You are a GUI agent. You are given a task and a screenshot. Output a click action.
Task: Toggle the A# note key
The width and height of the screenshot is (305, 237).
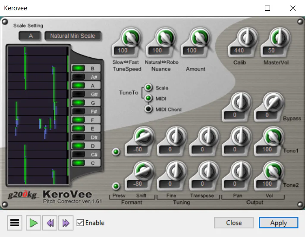(x=86, y=77)
